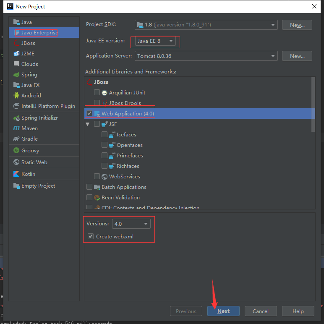The height and width of the screenshot is (324, 324).
Task: Select the JBoss red ring icon in sidebar
Action: pyautogui.click(x=16, y=43)
